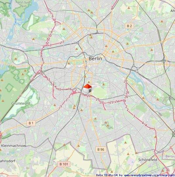Viewport: 175px width, 177px height.
Task: Click motorway junction number 23
Action: tap(111, 102)
